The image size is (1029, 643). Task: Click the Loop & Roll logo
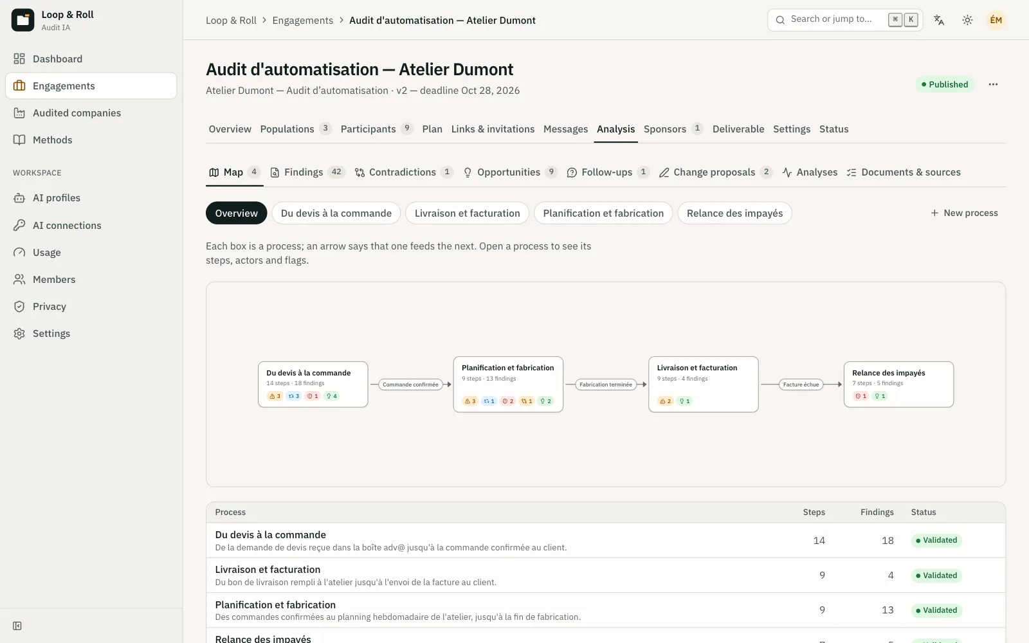coord(23,20)
